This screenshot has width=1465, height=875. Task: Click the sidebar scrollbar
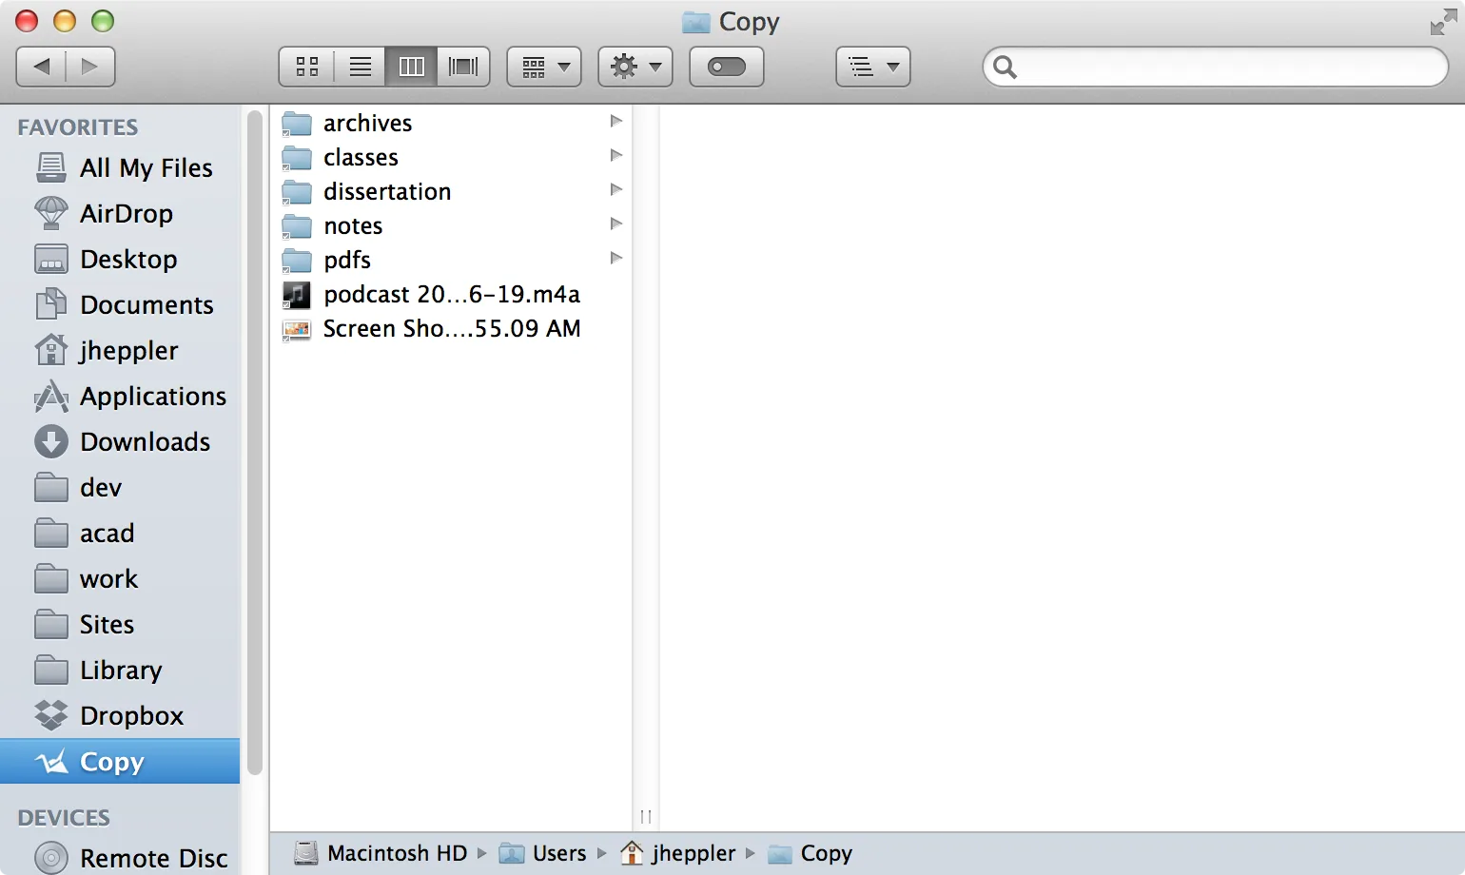pos(254,442)
